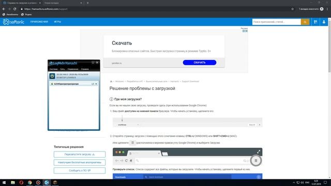Click the browser screenshot illustration with menu circle
The height and width of the screenshot is (186, 331).
click(187, 157)
